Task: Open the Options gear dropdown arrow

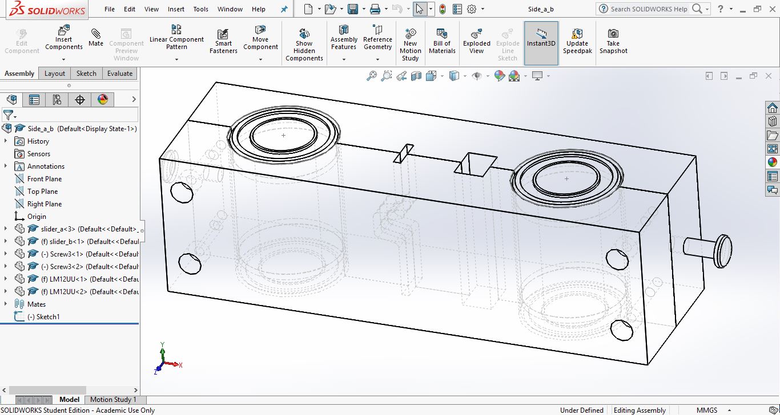Action: point(483,9)
